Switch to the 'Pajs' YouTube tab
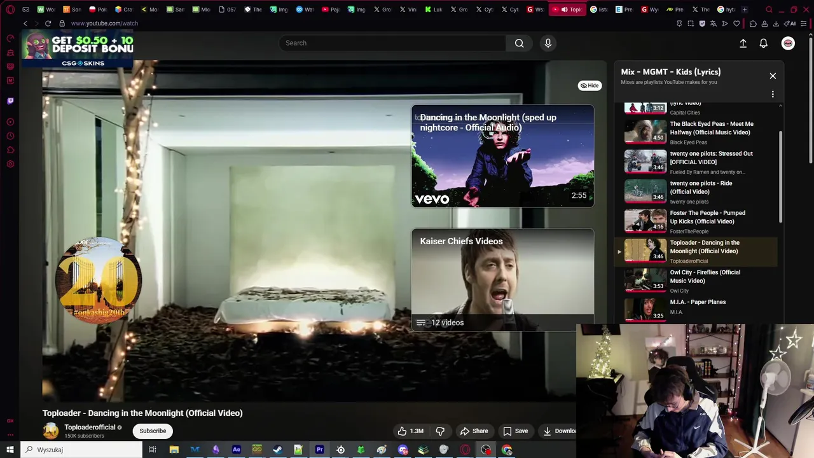Image resolution: width=814 pixels, height=458 pixels. click(x=331, y=10)
